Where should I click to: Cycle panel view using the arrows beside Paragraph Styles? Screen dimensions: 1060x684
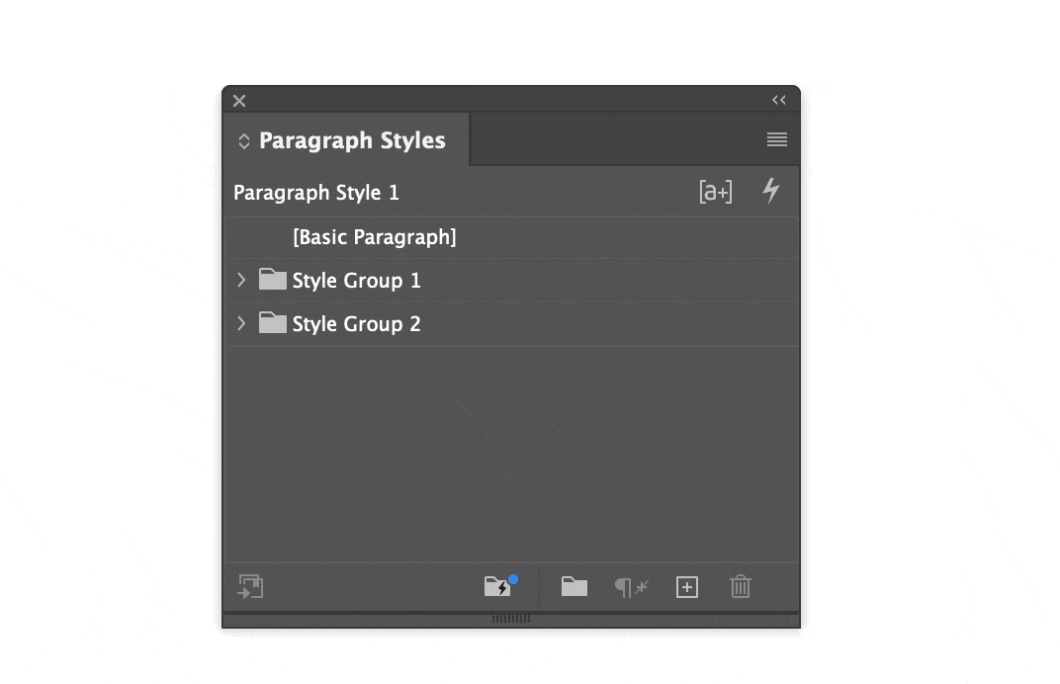click(x=244, y=141)
